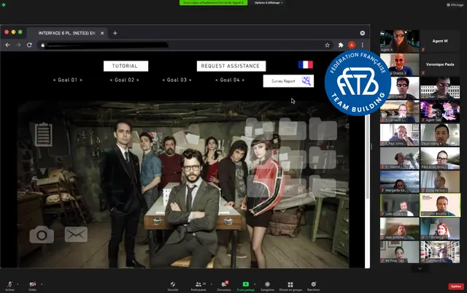
Task: Select the Margarita Ka... video thumbnail
Action: coord(400,182)
